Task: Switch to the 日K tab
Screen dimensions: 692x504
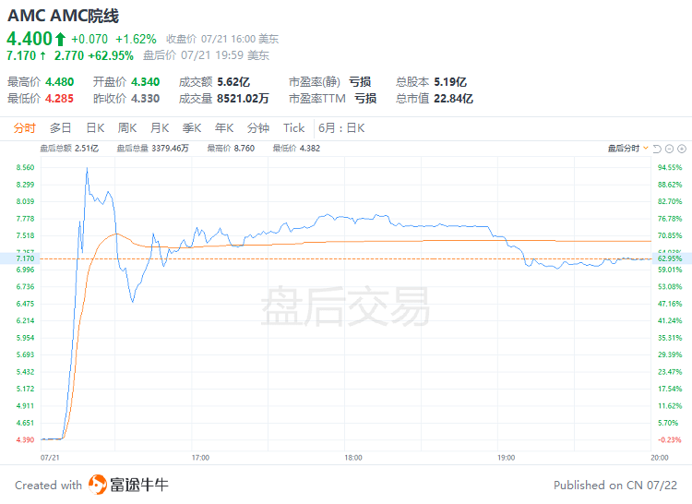Action: tap(95, 128)
